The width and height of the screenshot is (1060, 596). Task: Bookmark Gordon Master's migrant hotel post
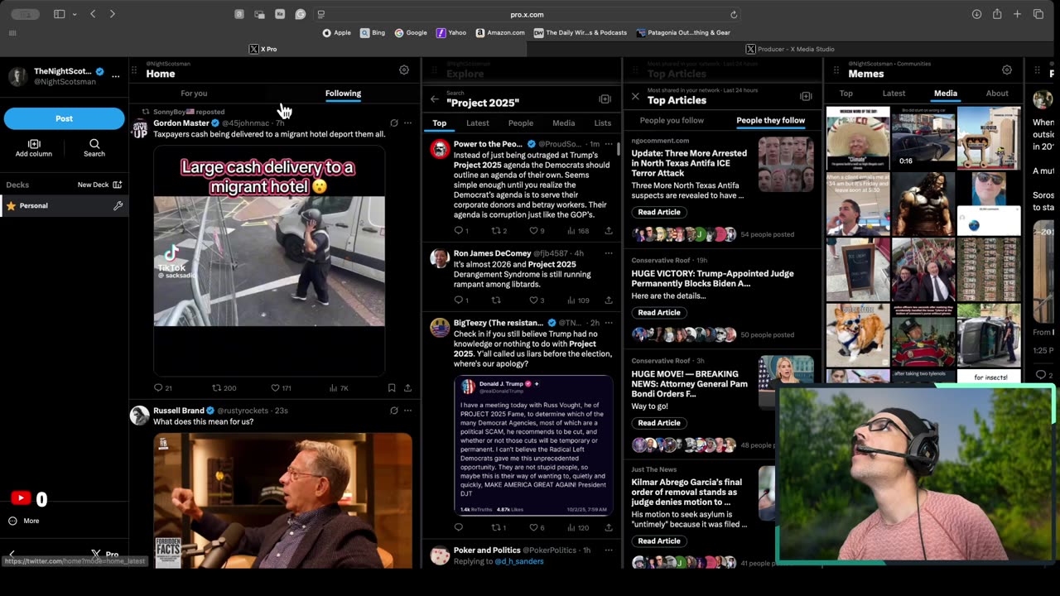coord(392,387)
